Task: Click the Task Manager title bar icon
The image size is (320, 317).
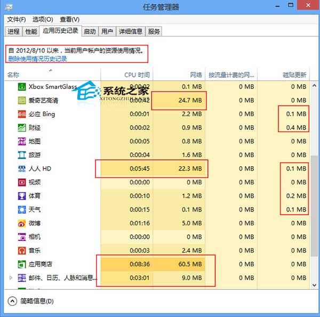Action: (x=9, y=7)
